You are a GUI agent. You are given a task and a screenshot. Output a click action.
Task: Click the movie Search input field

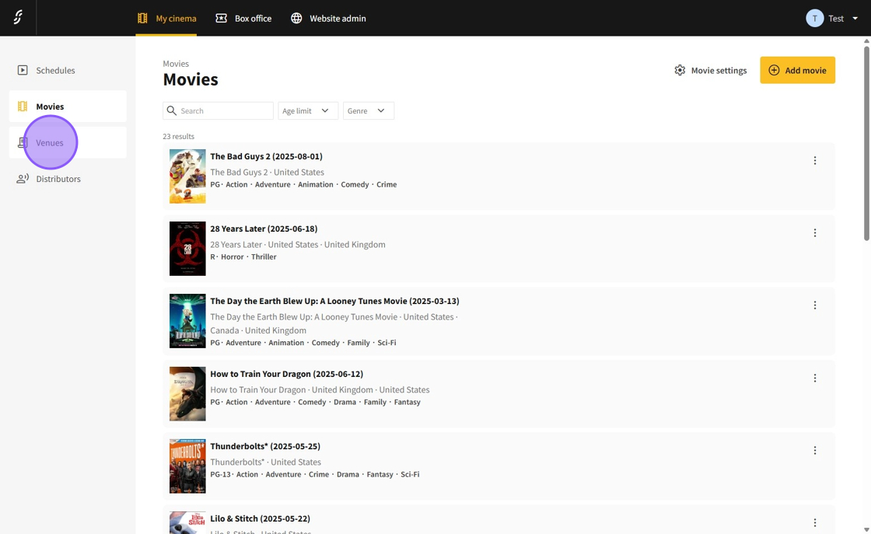pyautogui.click(x=224, y=111)
